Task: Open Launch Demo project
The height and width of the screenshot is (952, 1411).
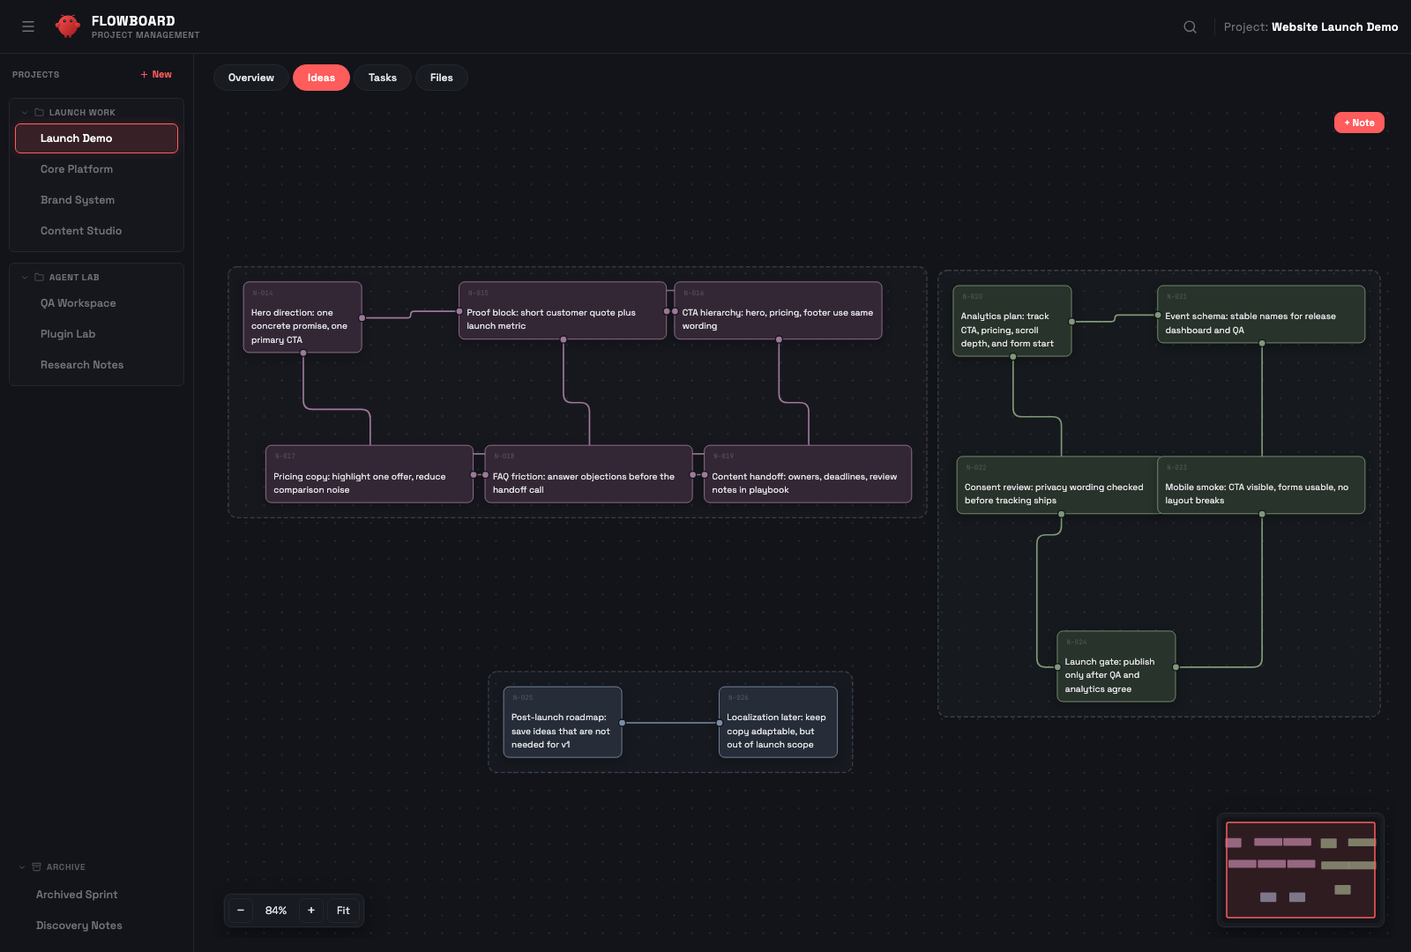Action: (x=96, y=138)
